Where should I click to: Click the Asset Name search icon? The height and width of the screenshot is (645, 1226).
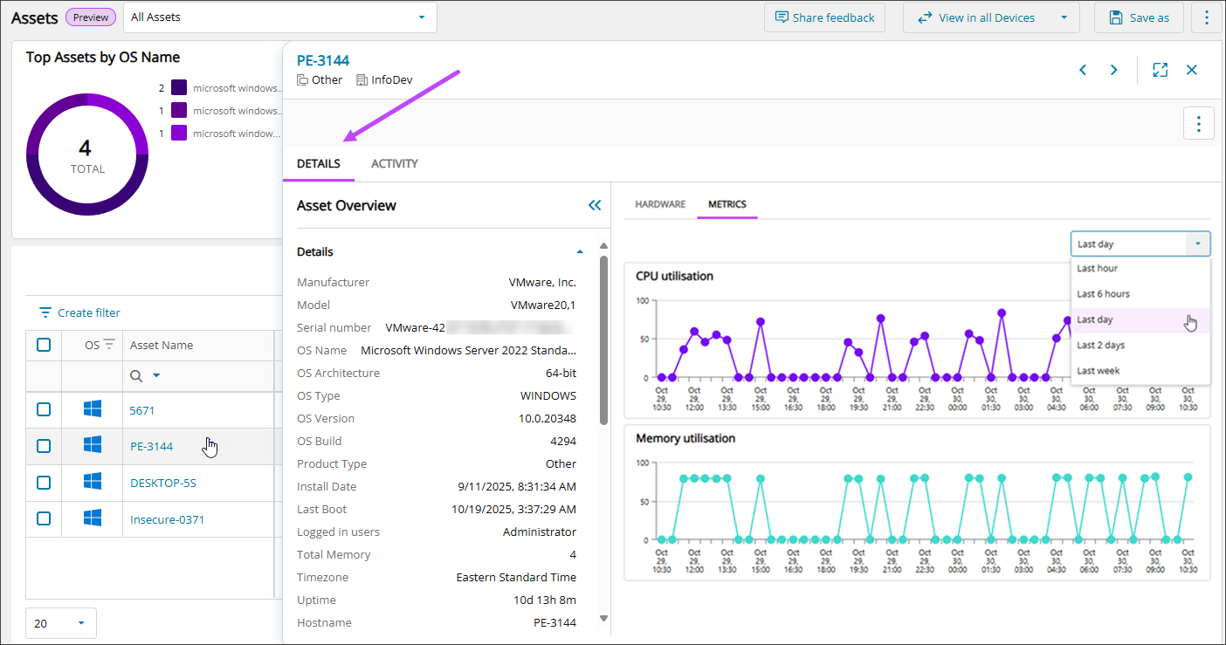136,375
